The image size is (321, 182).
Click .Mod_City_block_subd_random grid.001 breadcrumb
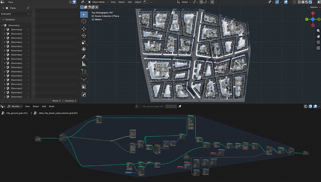(x=58, y=113)
